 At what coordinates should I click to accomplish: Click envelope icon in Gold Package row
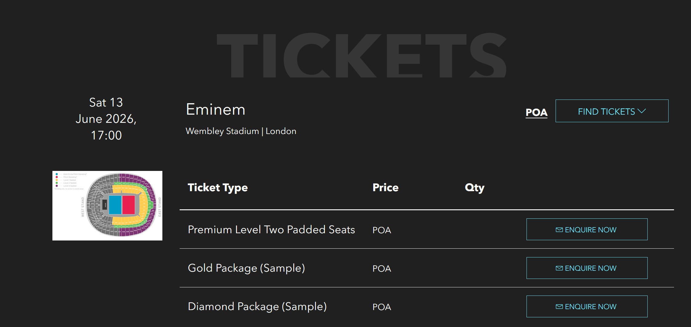click(x=559, y=268)
